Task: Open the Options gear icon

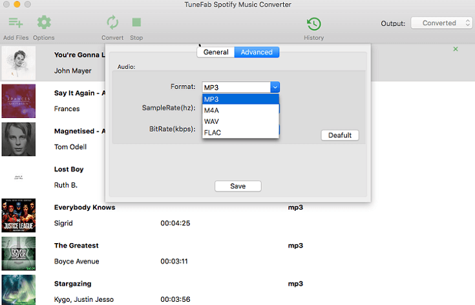Action: click(44, 23)
